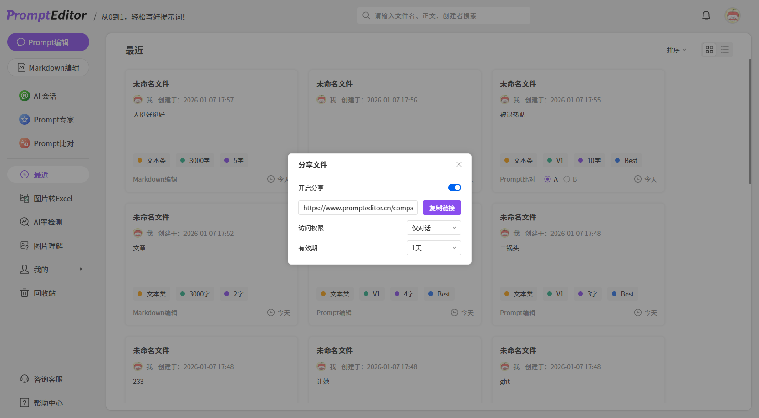Viewport: 759px width, 418px height.
Task: Open the 访问权限 dropdown
Action: point(433,228)
